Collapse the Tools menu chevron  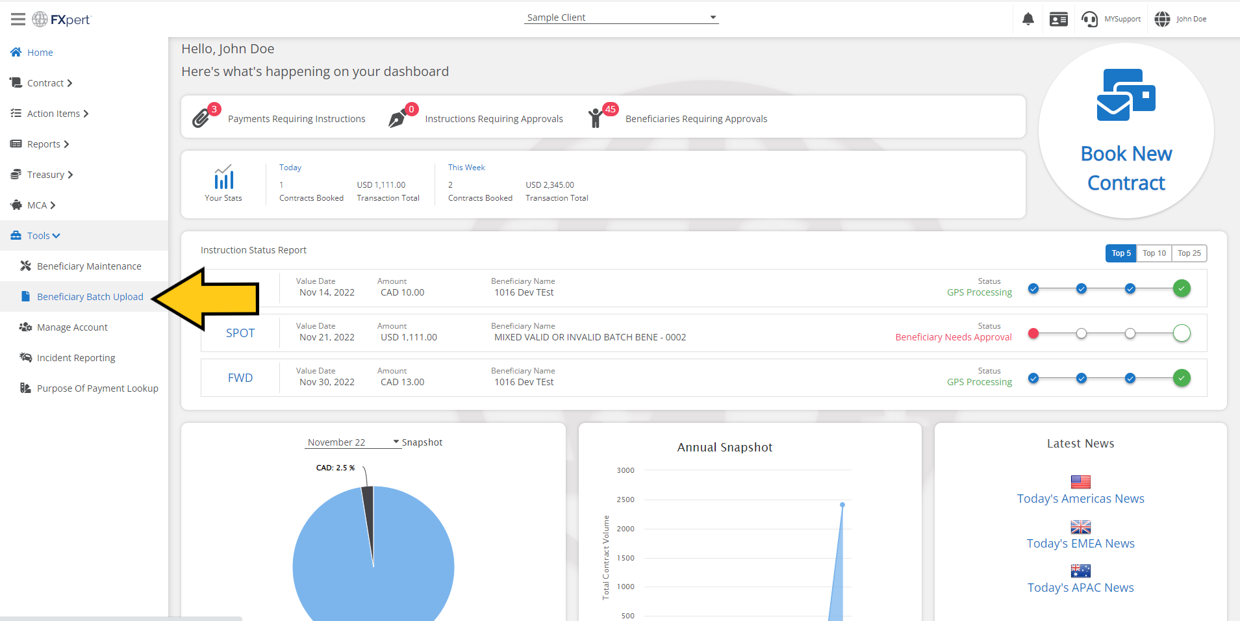click(56, 236)
